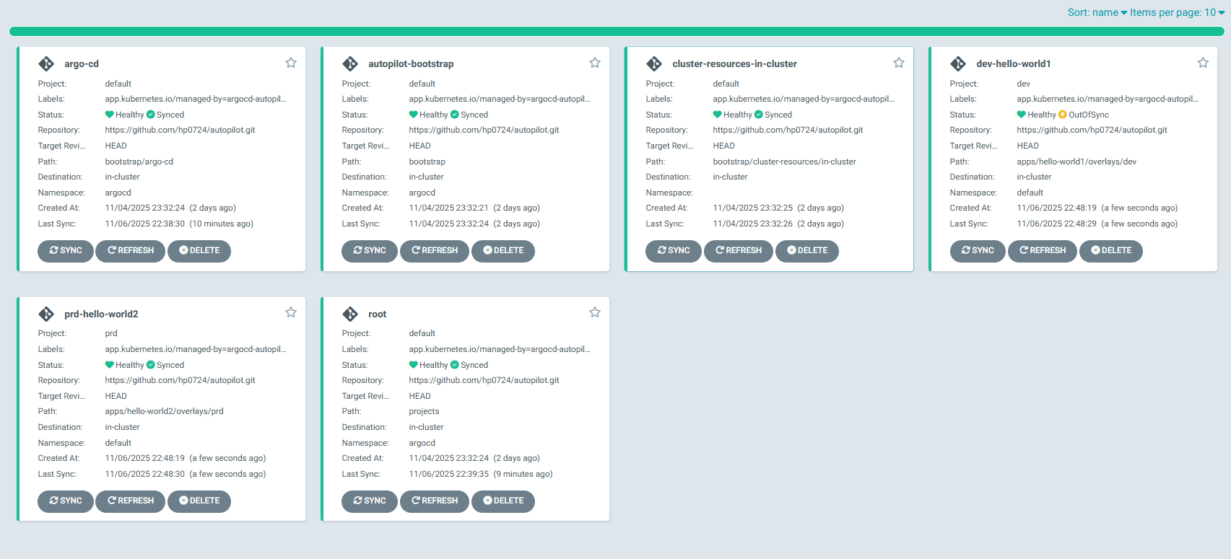Delete the cluster-resources-in-cluster application

pos(807,250)
